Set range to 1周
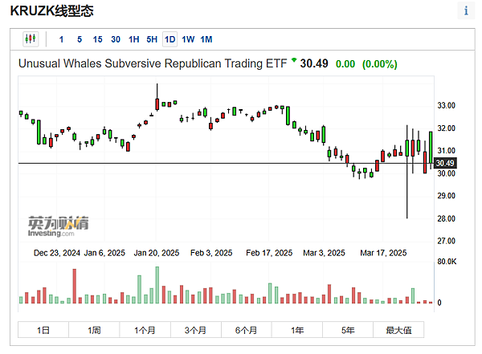The height and width of the screenshot is (354, 482). [x=94, y=330]
